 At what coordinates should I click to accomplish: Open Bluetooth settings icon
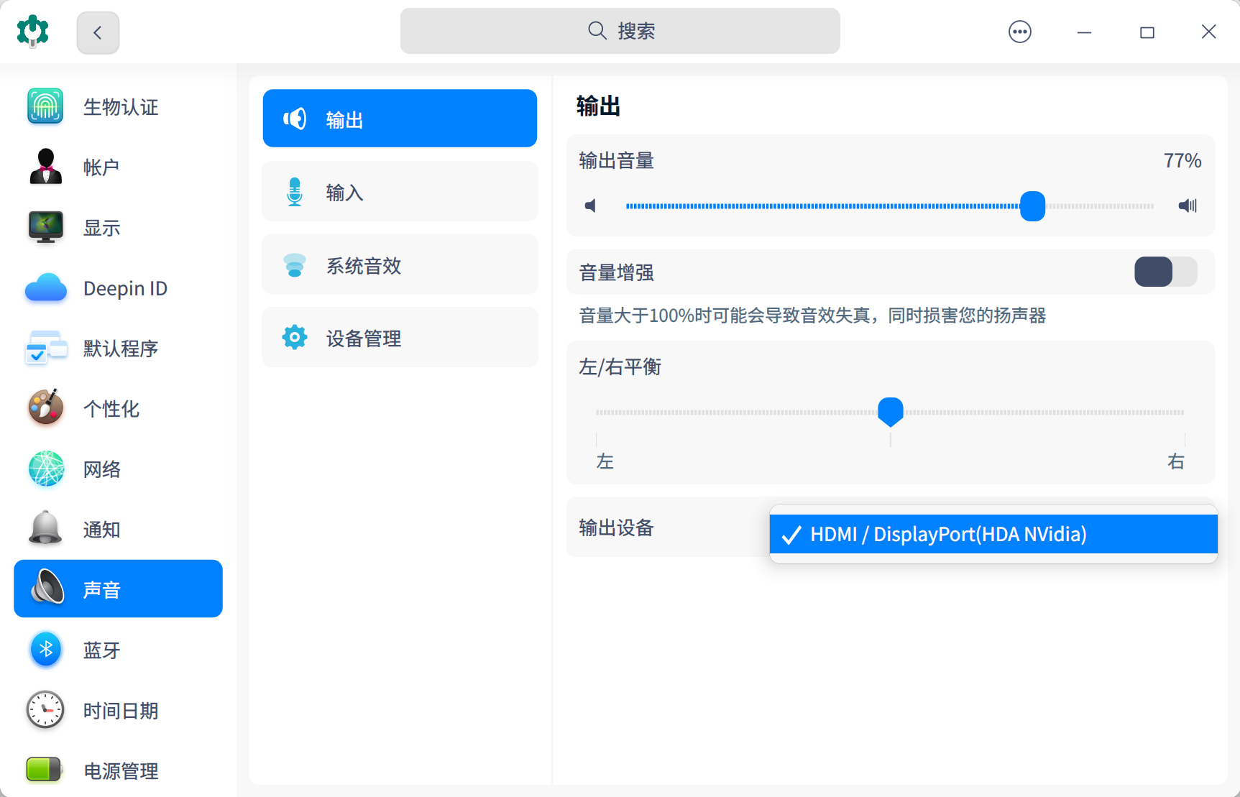point(45,650)
